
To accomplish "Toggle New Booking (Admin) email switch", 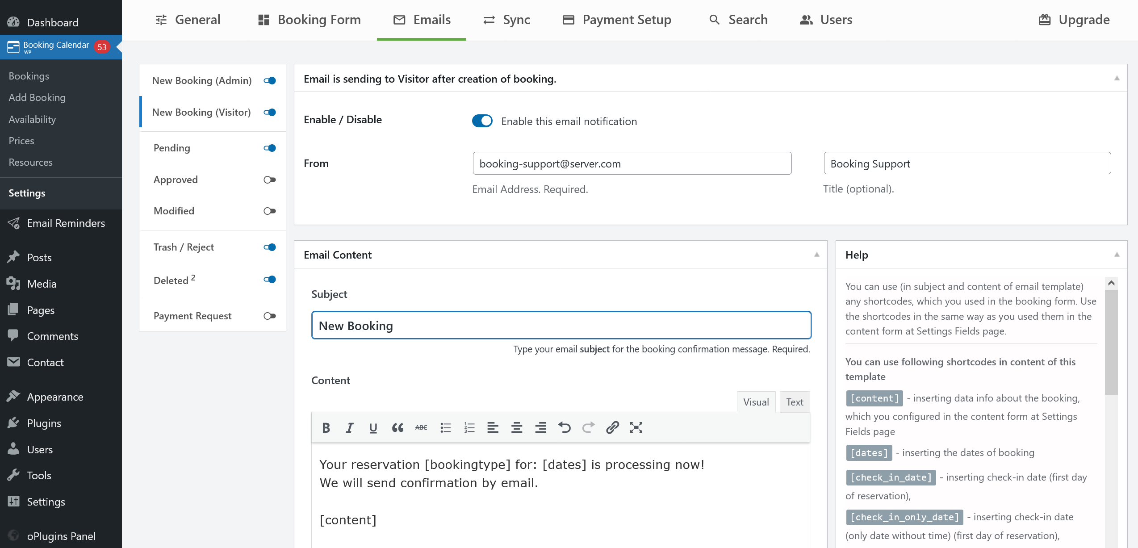I will pos(270,80).
